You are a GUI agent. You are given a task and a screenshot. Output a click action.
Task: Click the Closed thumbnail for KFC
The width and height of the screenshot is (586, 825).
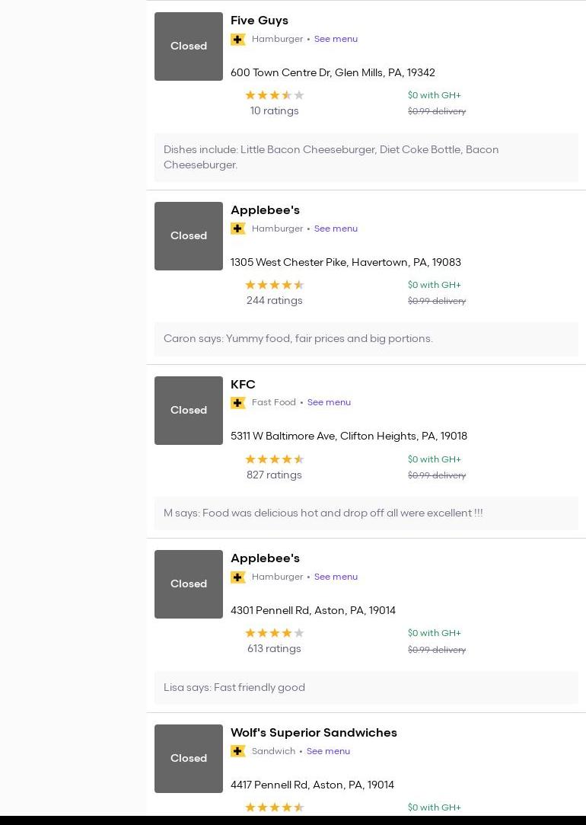coord(189,411)
